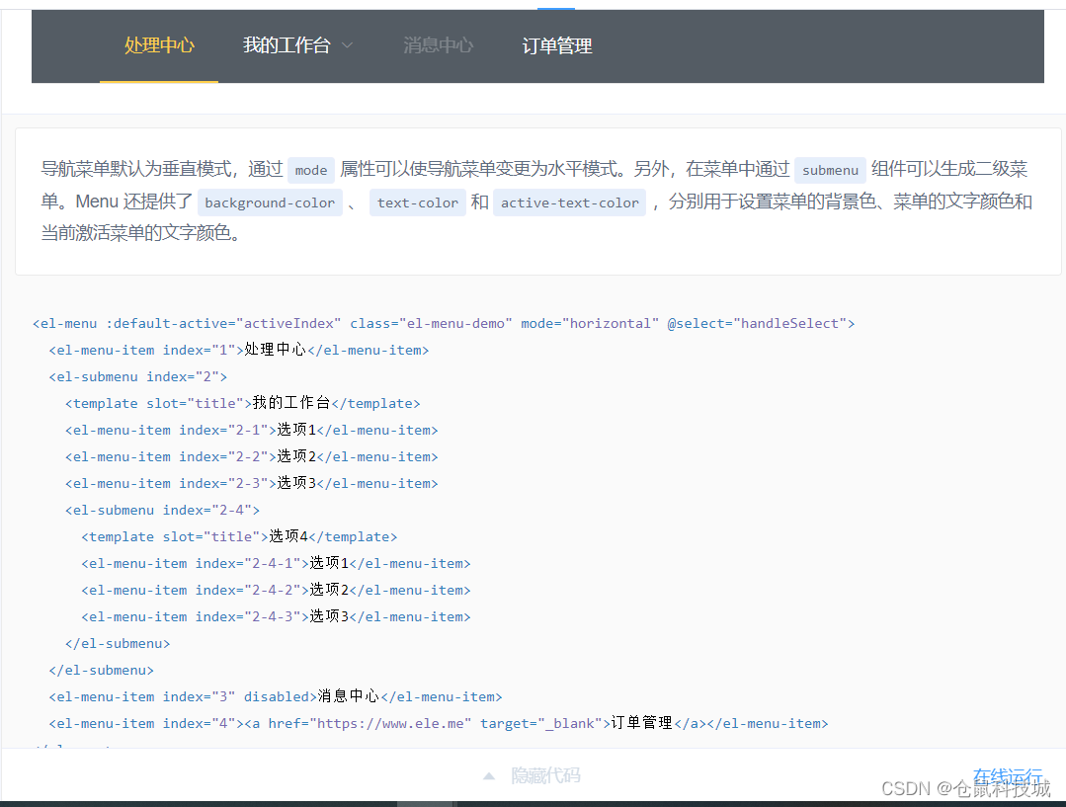Click the active-text-color code tag

click(x=570, y=202)
